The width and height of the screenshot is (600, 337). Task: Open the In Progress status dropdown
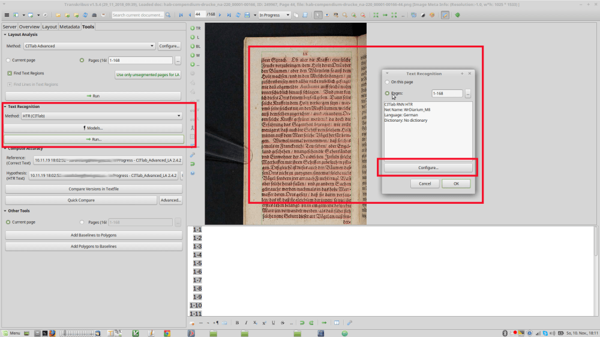(x=274, y=15)
